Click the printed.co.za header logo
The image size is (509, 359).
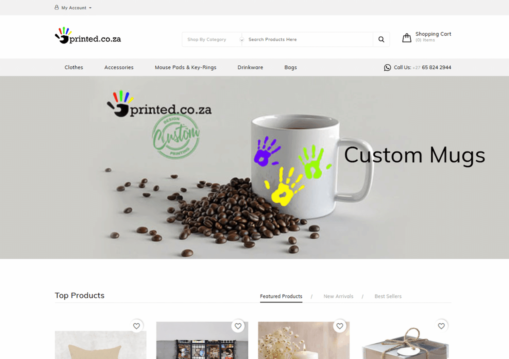(x=88, y=36)
